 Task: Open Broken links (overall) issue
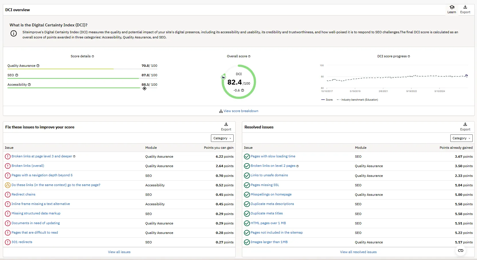tap(28, 166)
